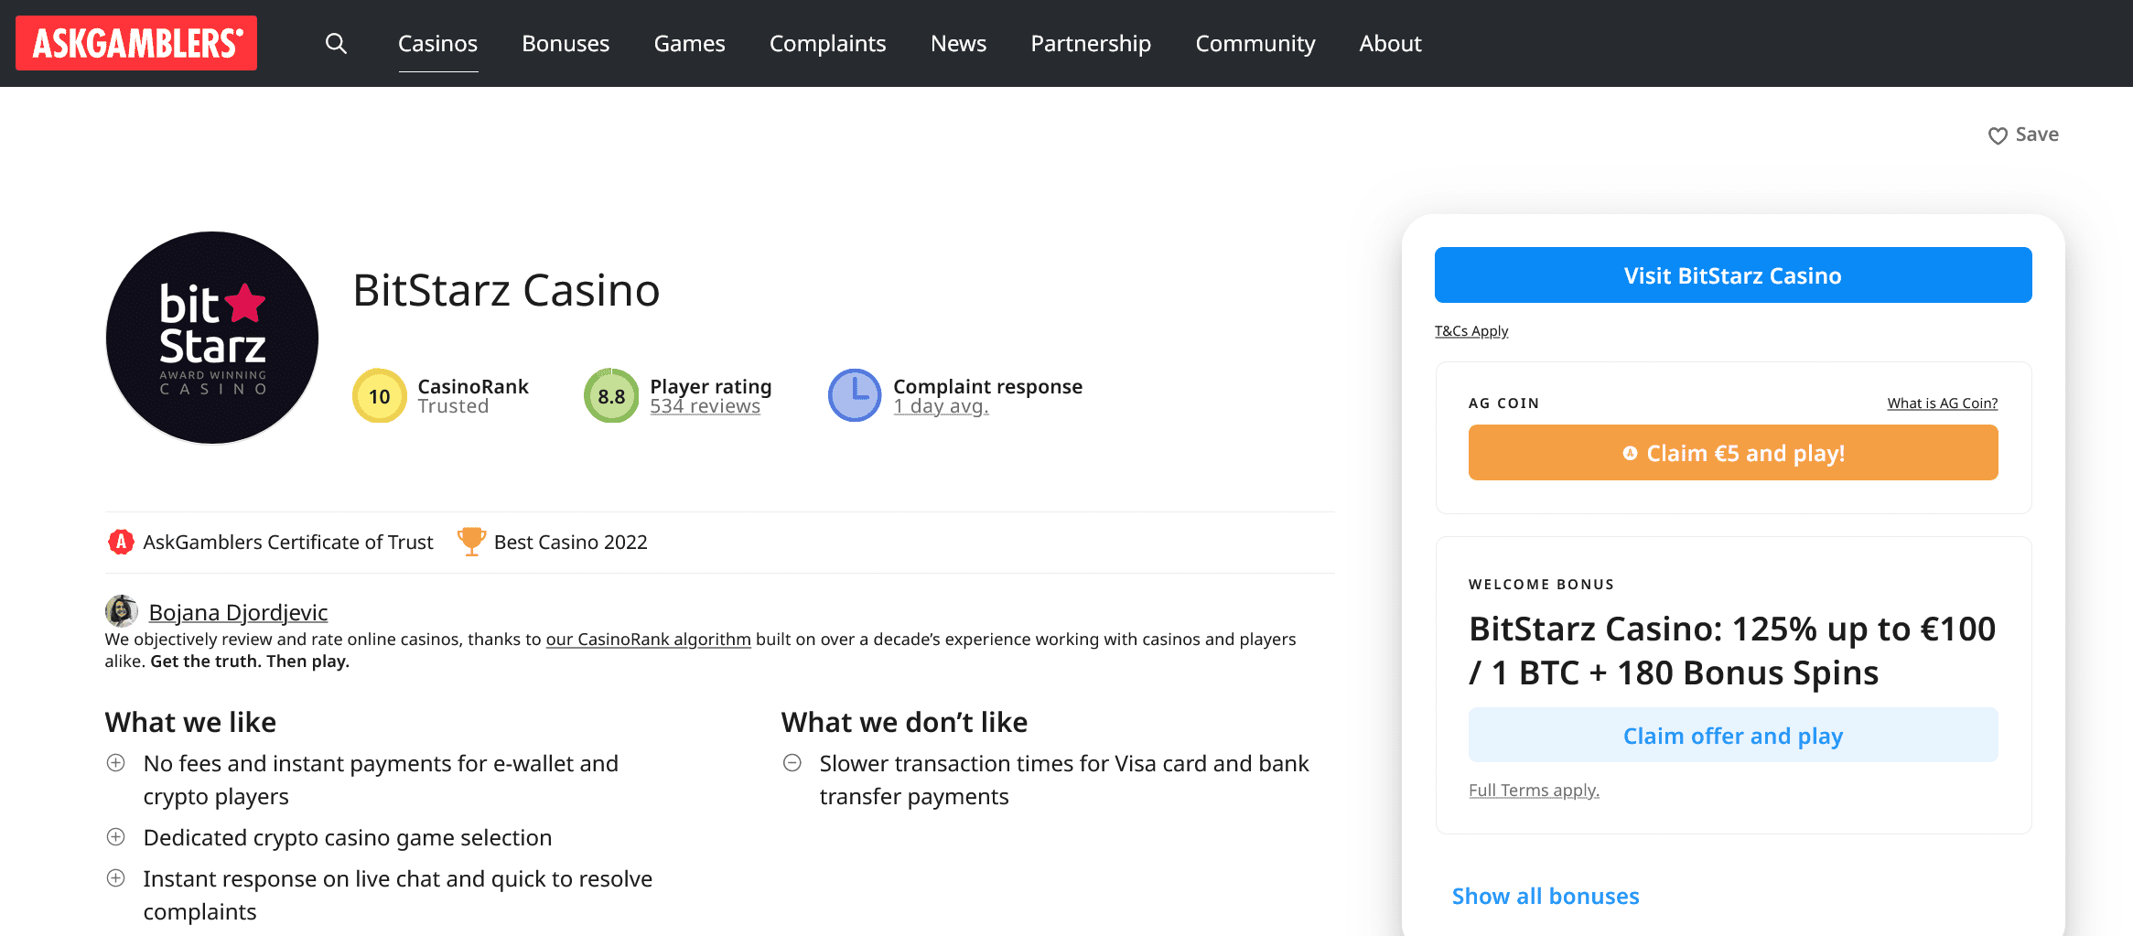The image size is (2133, 936).
Task: Click the AG COIN label
Action: 1503,403
